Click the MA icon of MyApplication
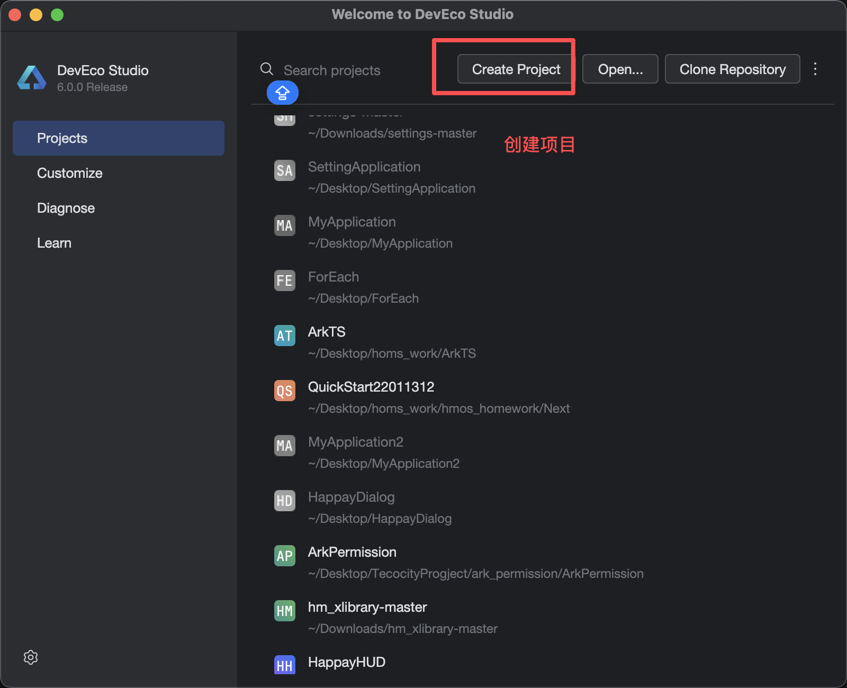Viewport: 847px width, 688px height. pos(285,225)
